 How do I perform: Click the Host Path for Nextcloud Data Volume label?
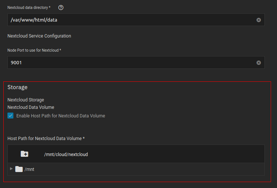point(46,139)
